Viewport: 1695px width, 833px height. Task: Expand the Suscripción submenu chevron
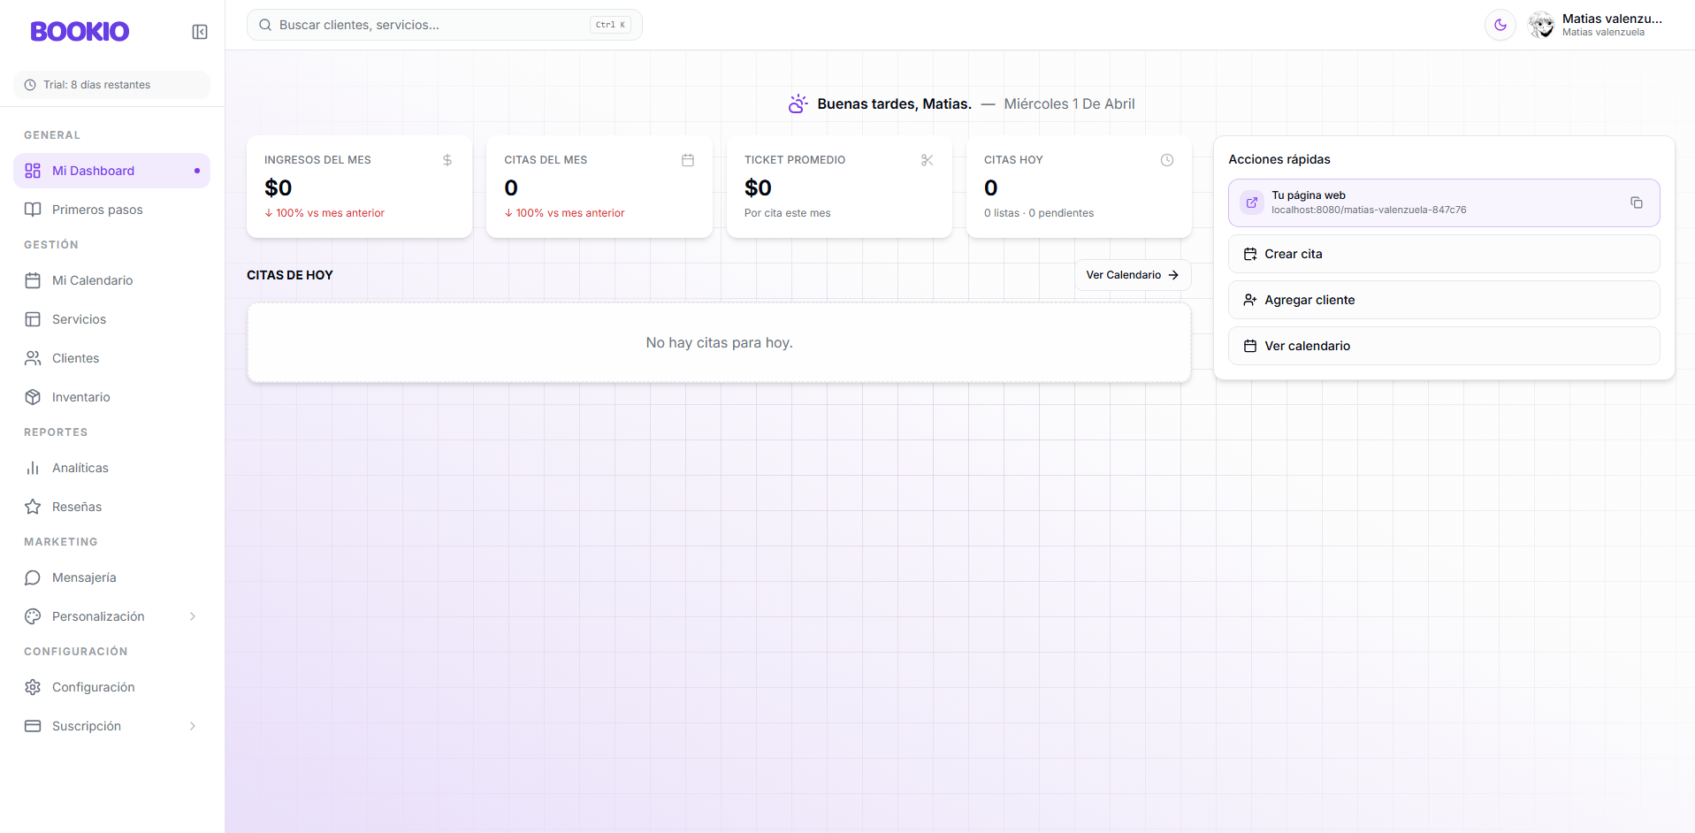tap(193, 726)
